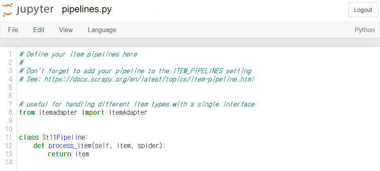The height and width of the screenshot is (171, 380).
Task: Click the empty line 14 in editor
Action: [x=119, y=162]
